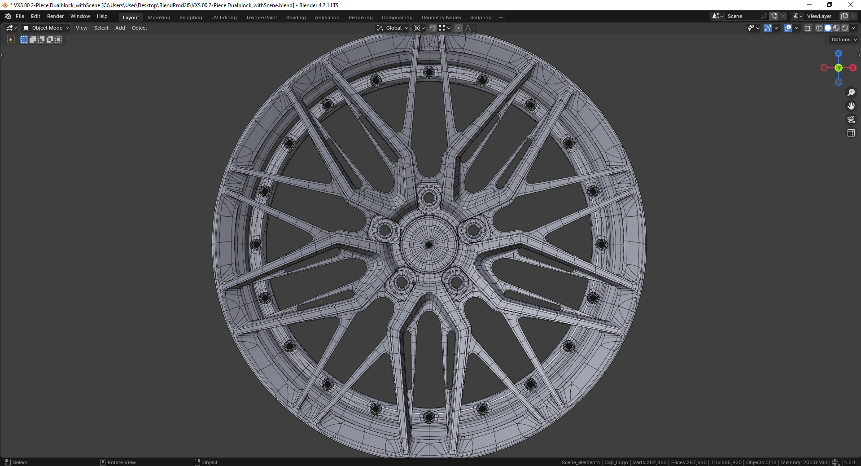Click the Scene name field

pos(743,16)
